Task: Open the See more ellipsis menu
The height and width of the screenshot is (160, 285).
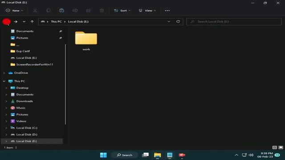Action: tap(167, 11)
